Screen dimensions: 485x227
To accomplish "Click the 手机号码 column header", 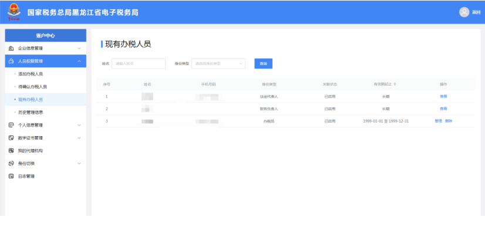I will coord(208,84).
